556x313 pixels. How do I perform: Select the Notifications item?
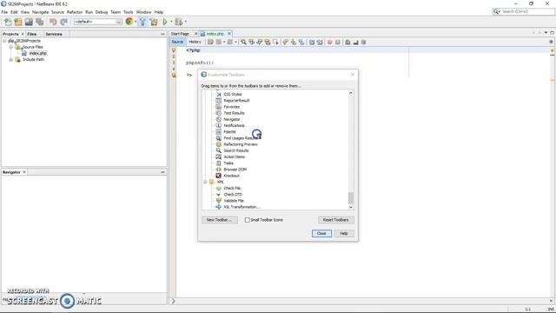(234, 125)
